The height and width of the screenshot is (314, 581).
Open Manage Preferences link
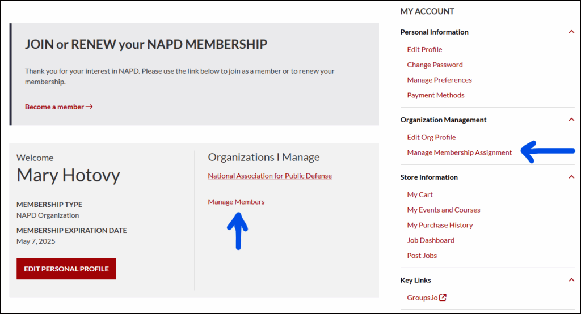click(439, 80)
